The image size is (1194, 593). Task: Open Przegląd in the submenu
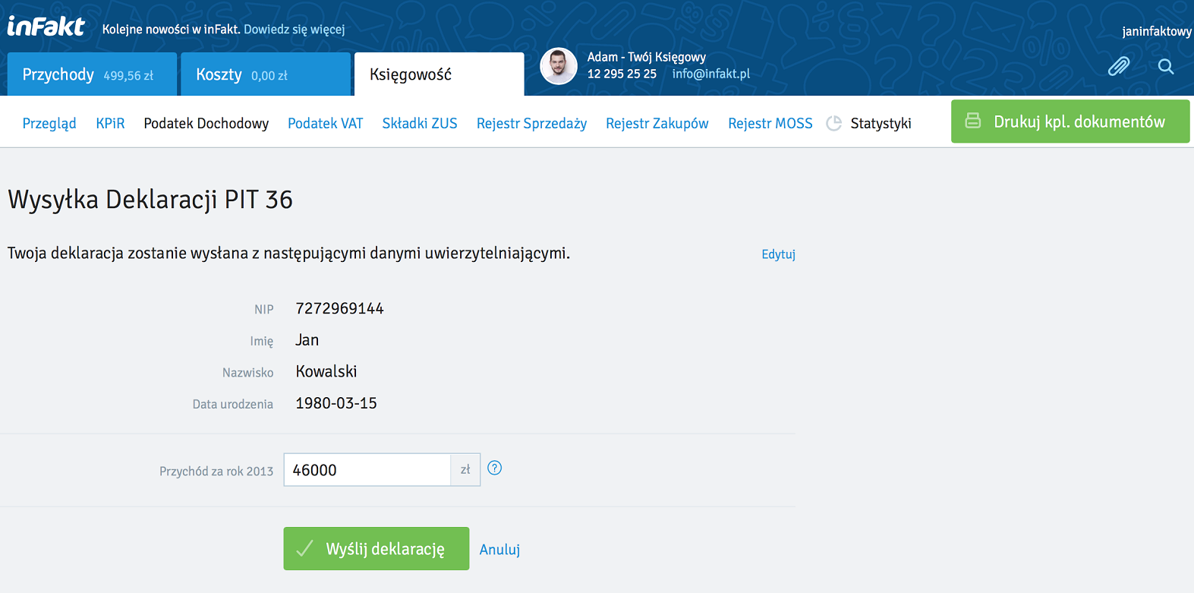click(x=49, y=124)
